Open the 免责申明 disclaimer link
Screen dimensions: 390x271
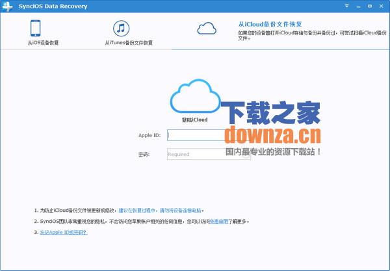(x=219, y=221)
